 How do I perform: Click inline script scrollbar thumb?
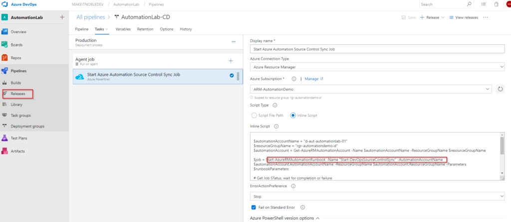click(502, 146)
